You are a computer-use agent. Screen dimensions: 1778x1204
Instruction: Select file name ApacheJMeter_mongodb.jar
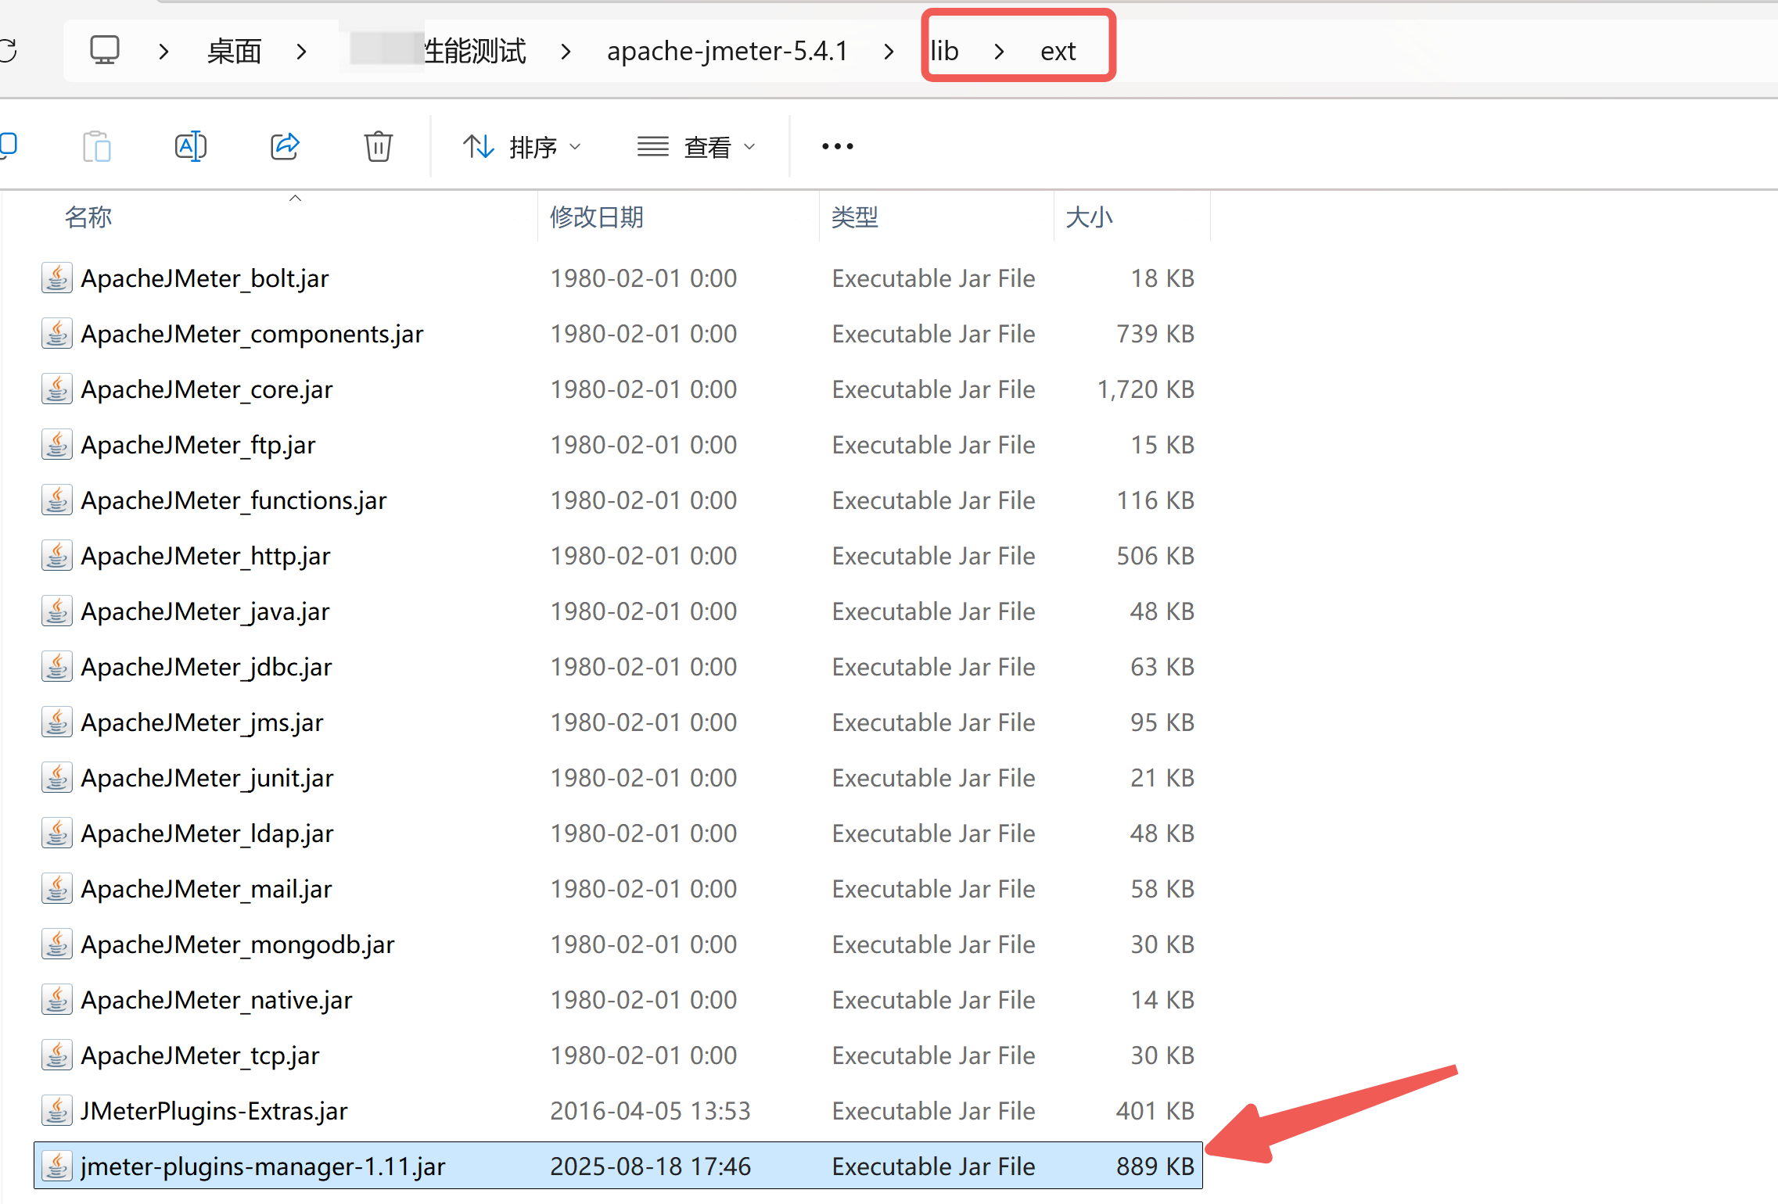click(x=238, y=944)
